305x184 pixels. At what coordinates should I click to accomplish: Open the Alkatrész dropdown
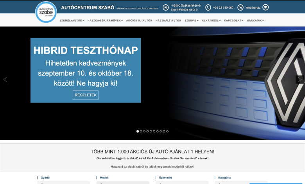[x=211, y=20]
